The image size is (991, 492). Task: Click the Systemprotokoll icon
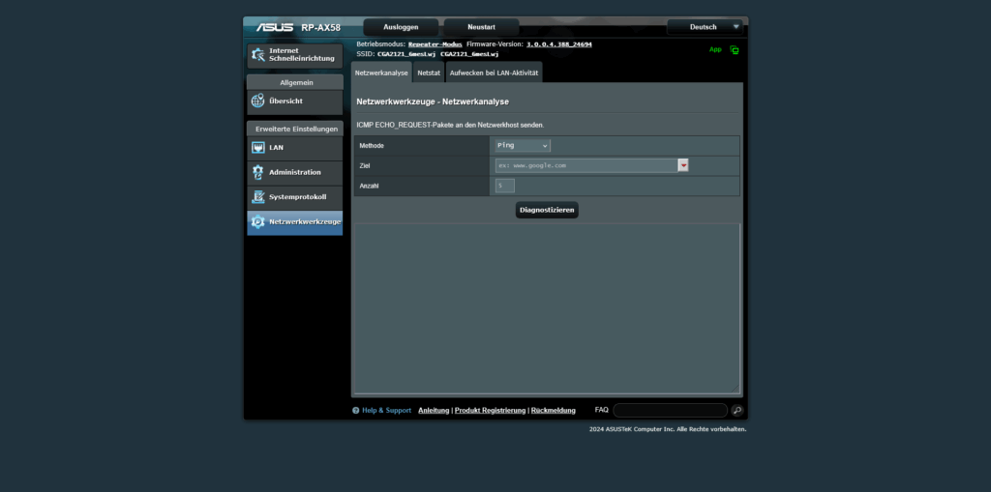click(x=258, y=197)
